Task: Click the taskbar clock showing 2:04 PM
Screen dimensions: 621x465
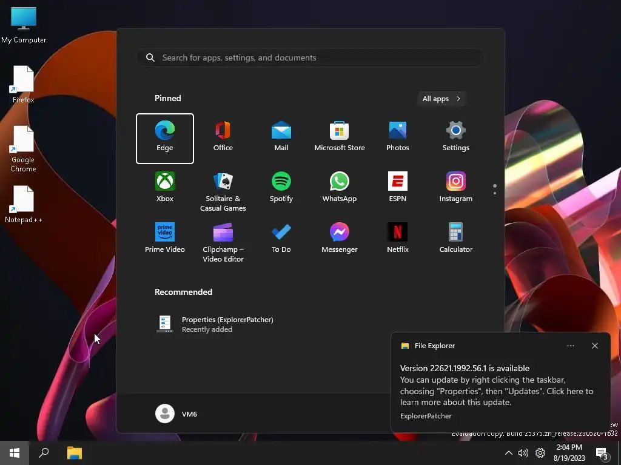Action: pyautogui.click(x=569, y=453)
